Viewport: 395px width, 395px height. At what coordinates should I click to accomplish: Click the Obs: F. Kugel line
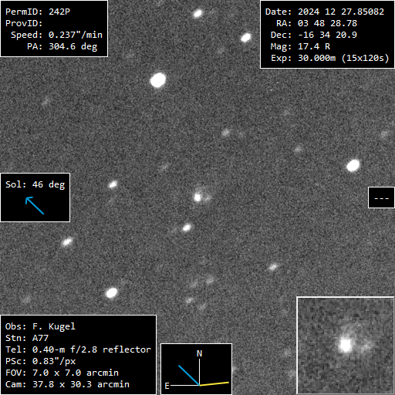tap(40, 326)
